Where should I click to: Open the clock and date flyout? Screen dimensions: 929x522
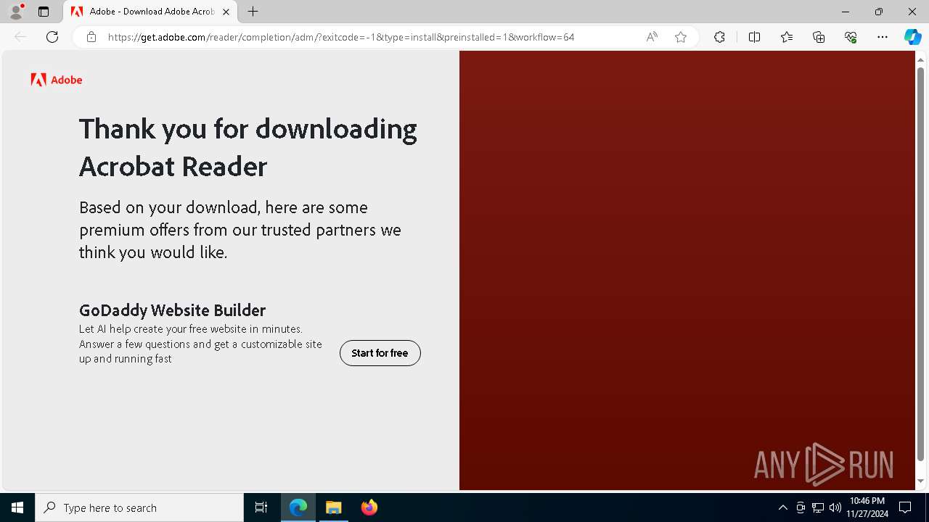[x=867, y=507]
